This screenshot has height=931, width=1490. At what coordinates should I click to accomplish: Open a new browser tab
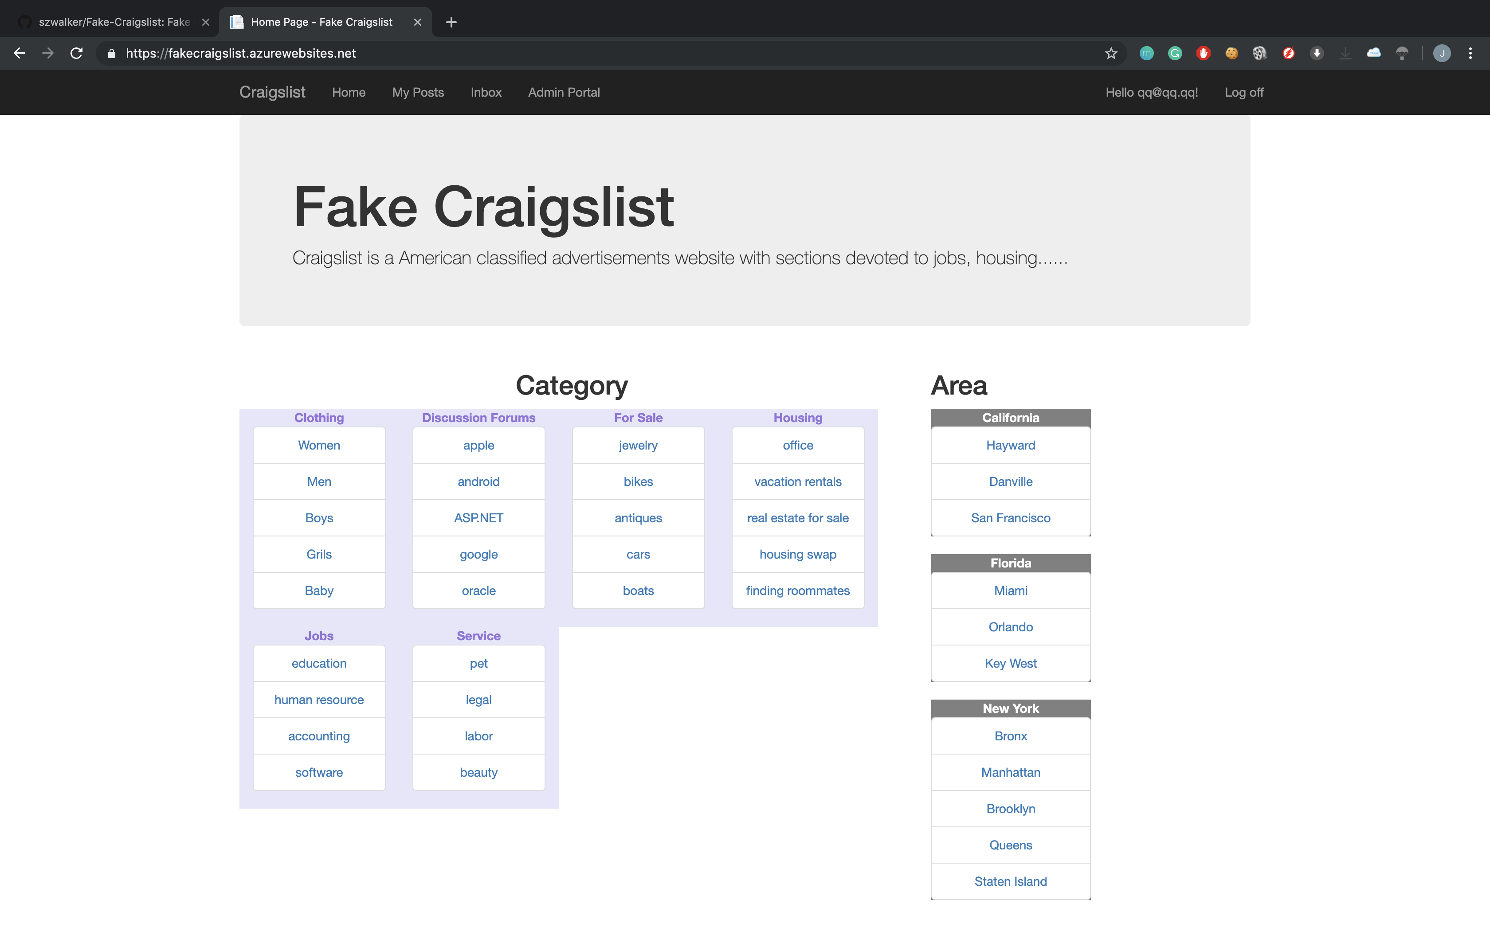tap(451, 22)
